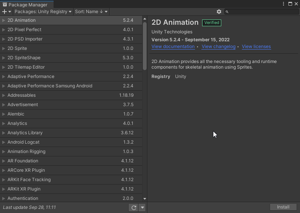Screen dimensions: 300x213
Task: Click the scroll down arrow of package list
Action: click(x=145, y=199)
